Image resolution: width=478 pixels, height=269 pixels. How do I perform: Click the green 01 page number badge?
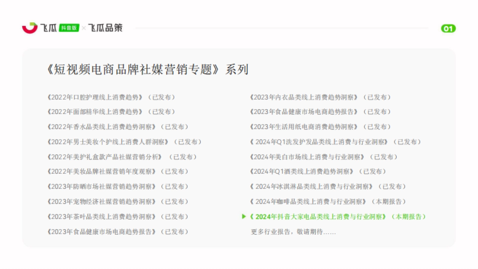coord(448,28)
